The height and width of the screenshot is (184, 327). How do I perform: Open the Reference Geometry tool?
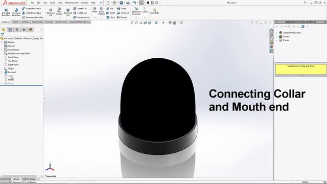click(136, 11)
